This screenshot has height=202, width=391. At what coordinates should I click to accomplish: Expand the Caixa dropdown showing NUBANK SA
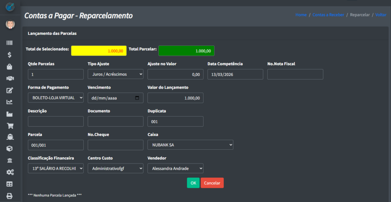click(190, 145)
